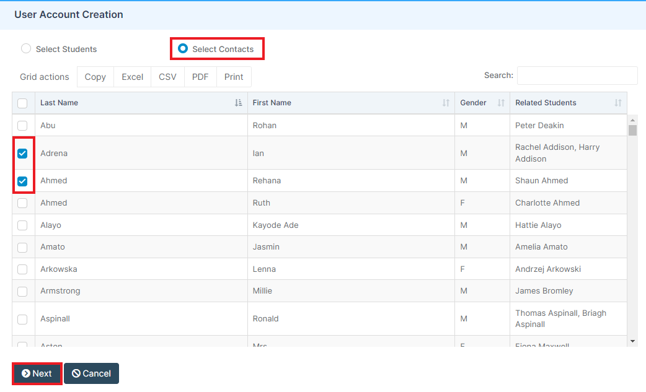This screenshot has width=646, height=392.
Task: Click first name 'Lenna'
Action: point(264,269)
